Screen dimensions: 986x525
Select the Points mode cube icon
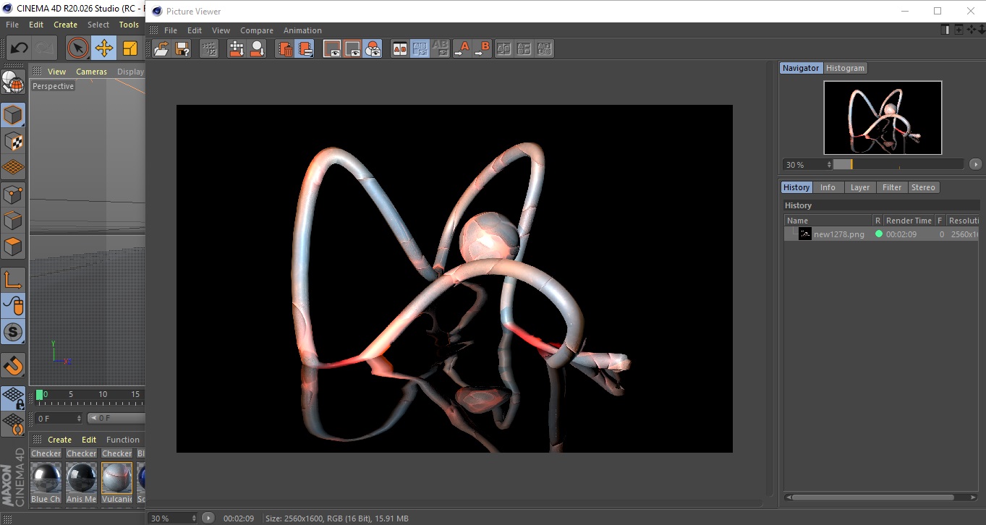point(13,194)
